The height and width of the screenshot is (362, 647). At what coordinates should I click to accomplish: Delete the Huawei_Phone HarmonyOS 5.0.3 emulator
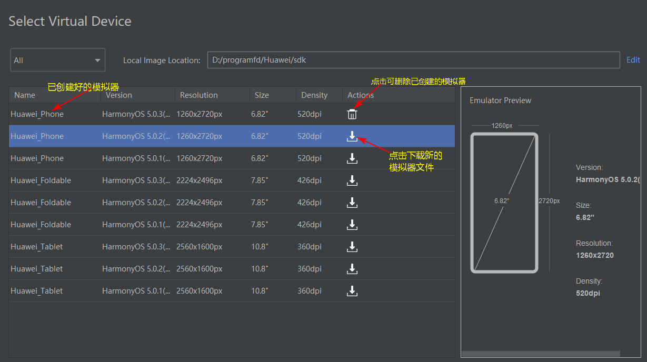tap(352, 114)
